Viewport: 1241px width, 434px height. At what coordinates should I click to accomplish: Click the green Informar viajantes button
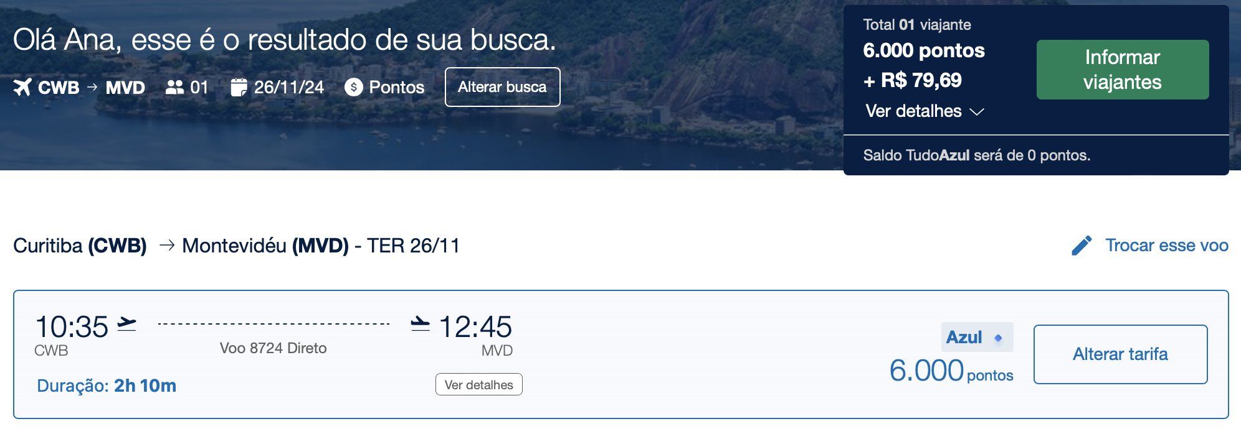coord(1123,70)
